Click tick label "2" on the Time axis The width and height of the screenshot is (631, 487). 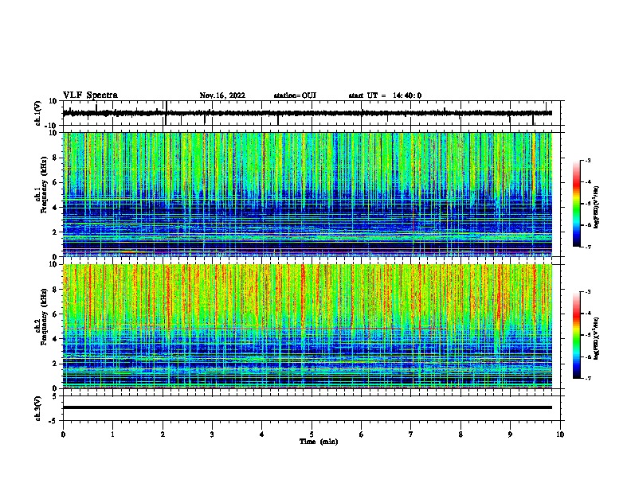coord(163,434)
